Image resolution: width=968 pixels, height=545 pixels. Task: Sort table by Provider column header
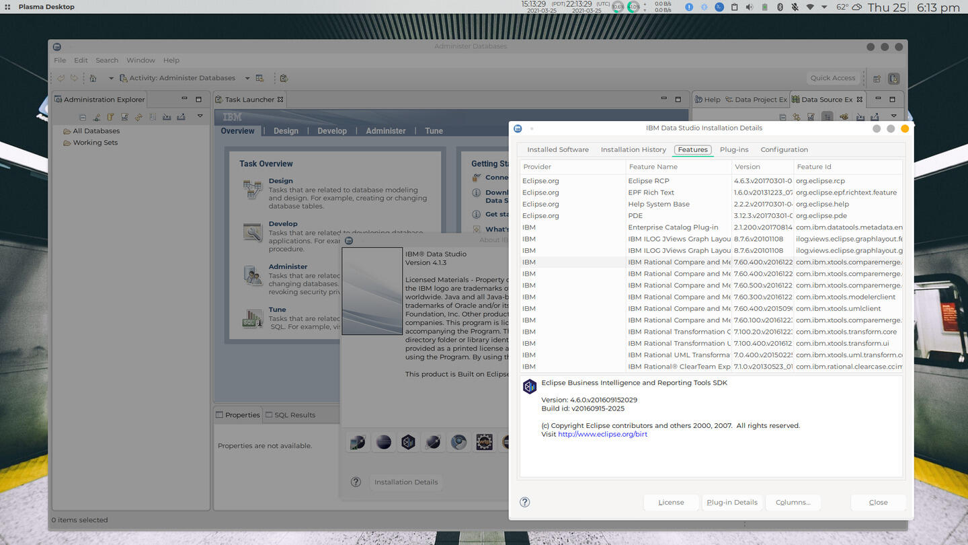573,167
